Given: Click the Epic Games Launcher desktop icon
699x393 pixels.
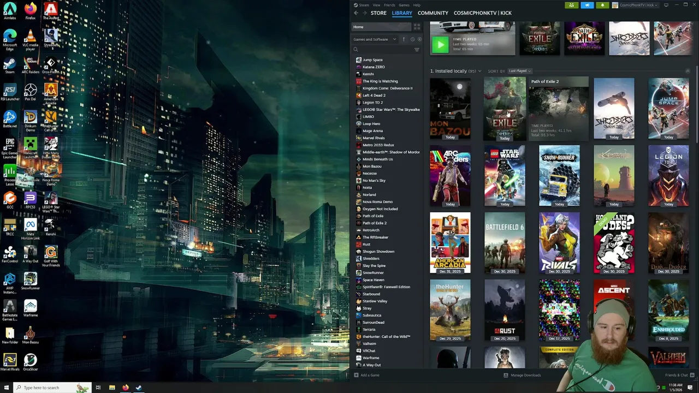Looking at the screenshot, I should [10, 148].
